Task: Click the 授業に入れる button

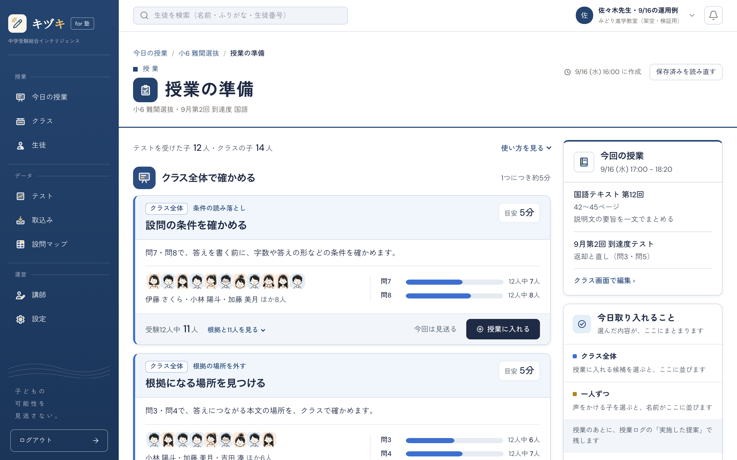Action: point(503,329)
